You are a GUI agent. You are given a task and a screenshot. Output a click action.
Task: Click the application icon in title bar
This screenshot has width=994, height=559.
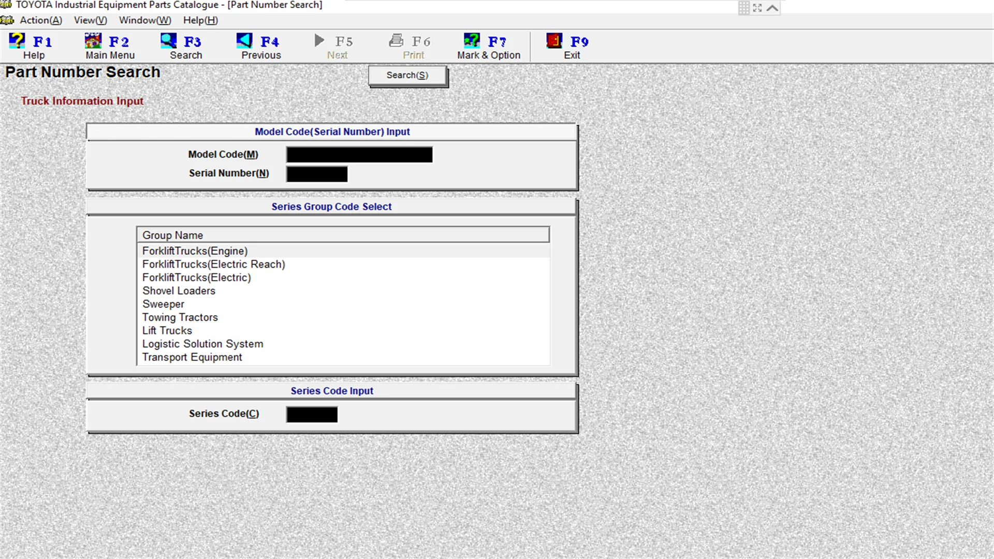pyautogui.click(x=6, y=5)
